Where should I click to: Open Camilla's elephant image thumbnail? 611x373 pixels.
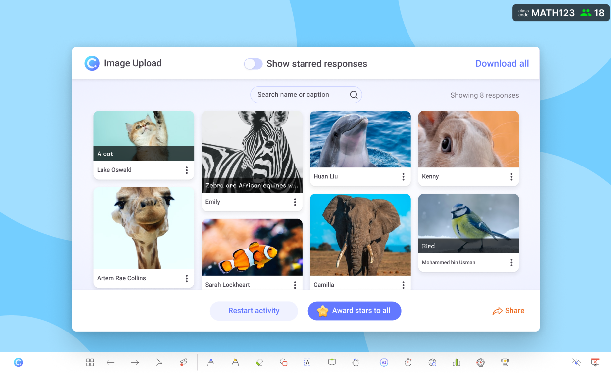[360, 234]
